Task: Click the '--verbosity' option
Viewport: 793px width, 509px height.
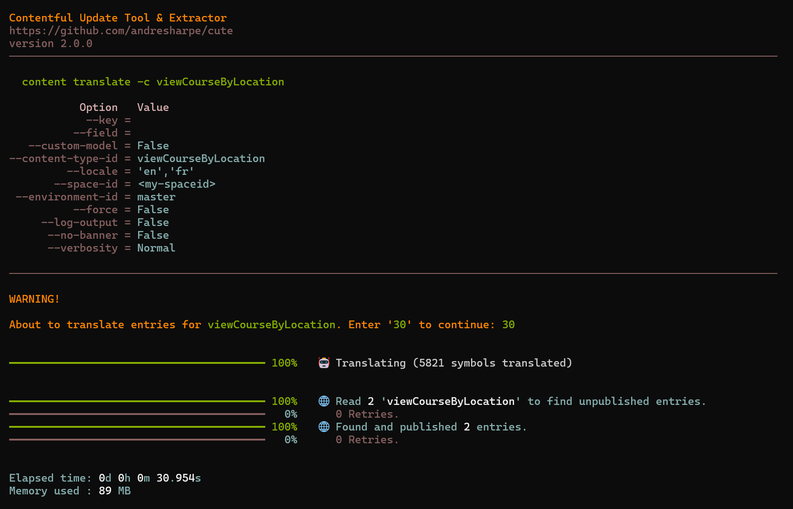Action: click(x=82, y=248)
